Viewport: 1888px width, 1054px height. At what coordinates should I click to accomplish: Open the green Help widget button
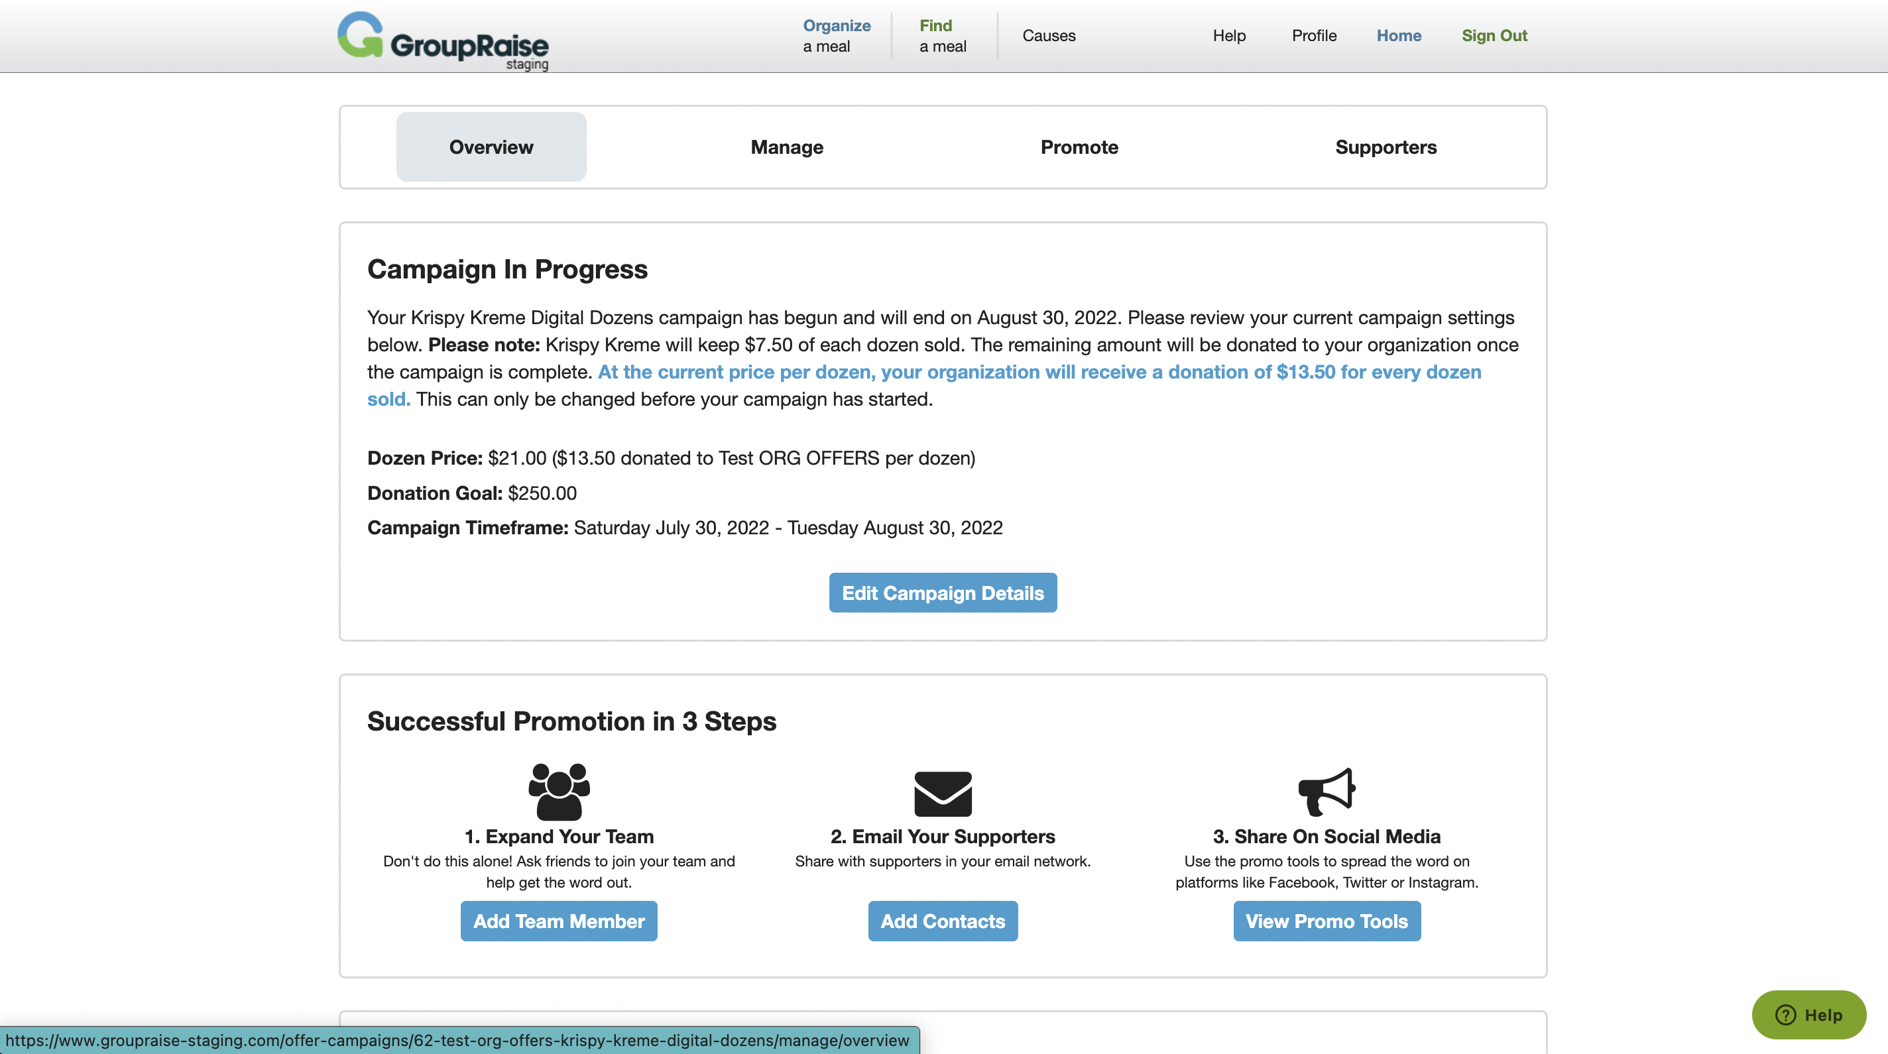[1808, 1014]
